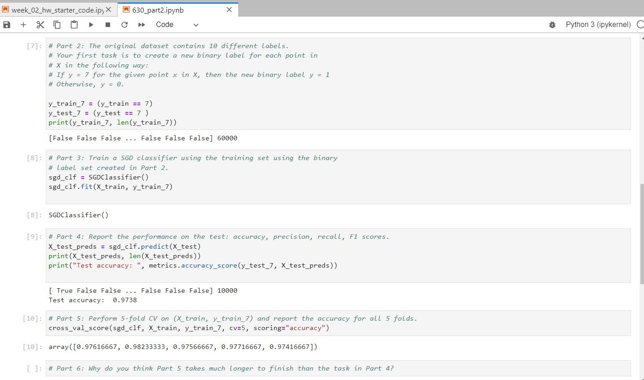Viewport: 644px width, 380px height.
Task: Close the week_02_hw_starter_code tab
Action: point(108,10)
